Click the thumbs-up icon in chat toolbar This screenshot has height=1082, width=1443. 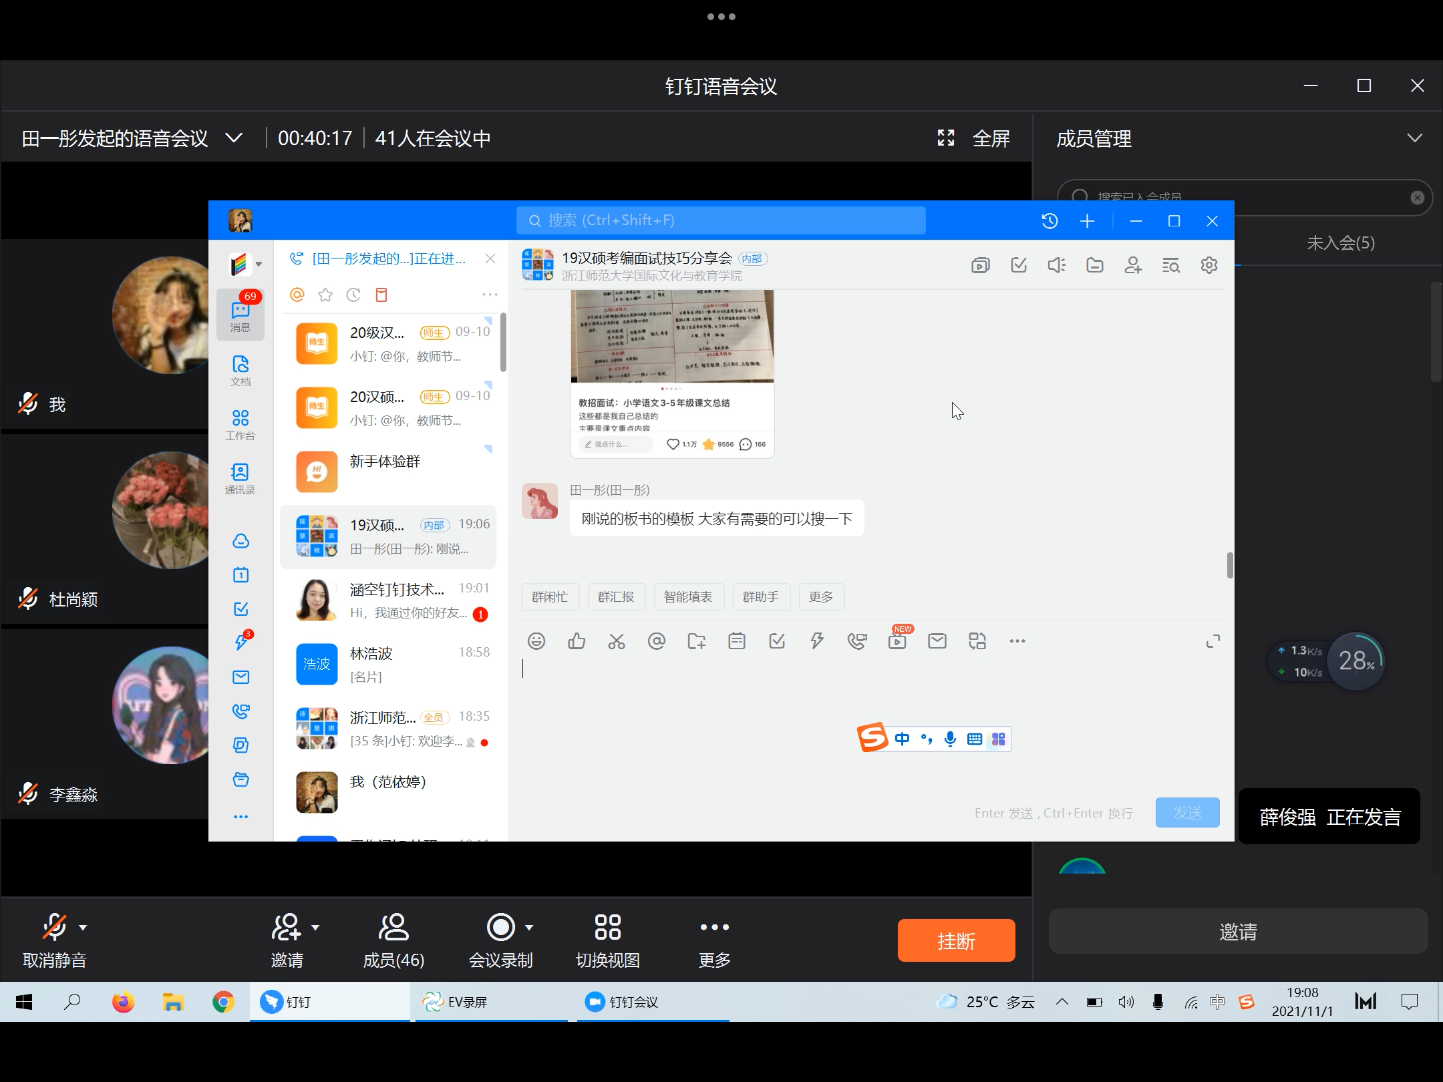(577, 641)
